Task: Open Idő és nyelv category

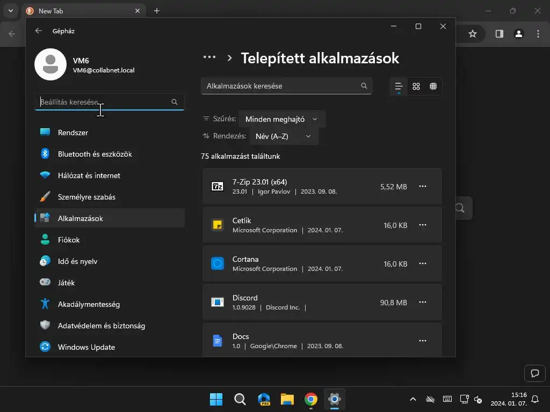Action: point(110,261)
